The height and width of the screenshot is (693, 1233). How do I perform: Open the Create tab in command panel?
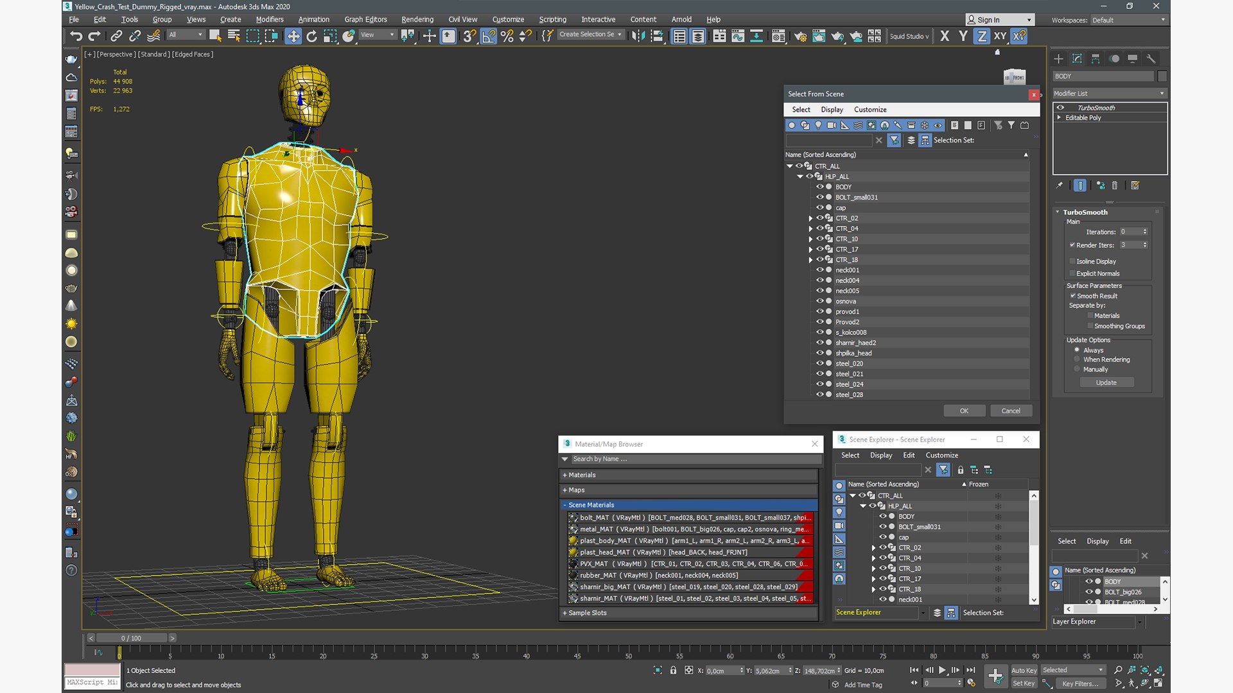pyautogui.click(x=1059, y=58)
